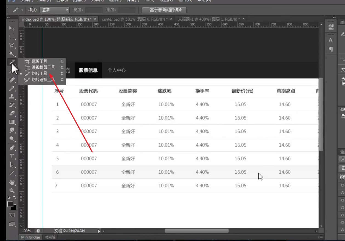
Task: Click 全新好 in row 3
Action: pyautogui.click(x=128, y=131)
